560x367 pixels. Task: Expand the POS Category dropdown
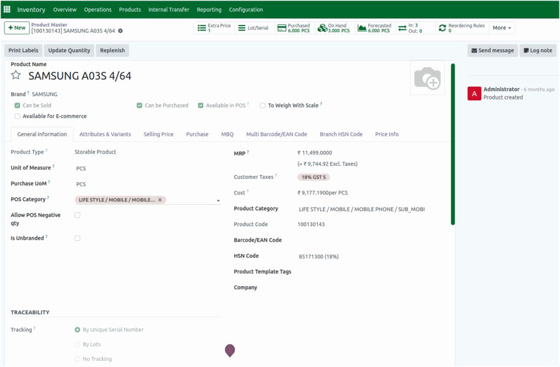click(x=218, y=200)
